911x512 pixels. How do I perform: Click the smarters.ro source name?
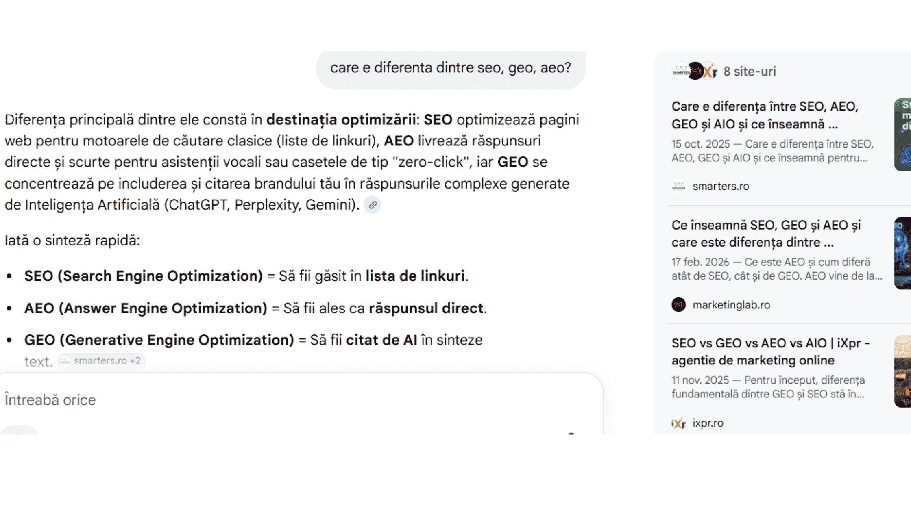coord(721,186)
